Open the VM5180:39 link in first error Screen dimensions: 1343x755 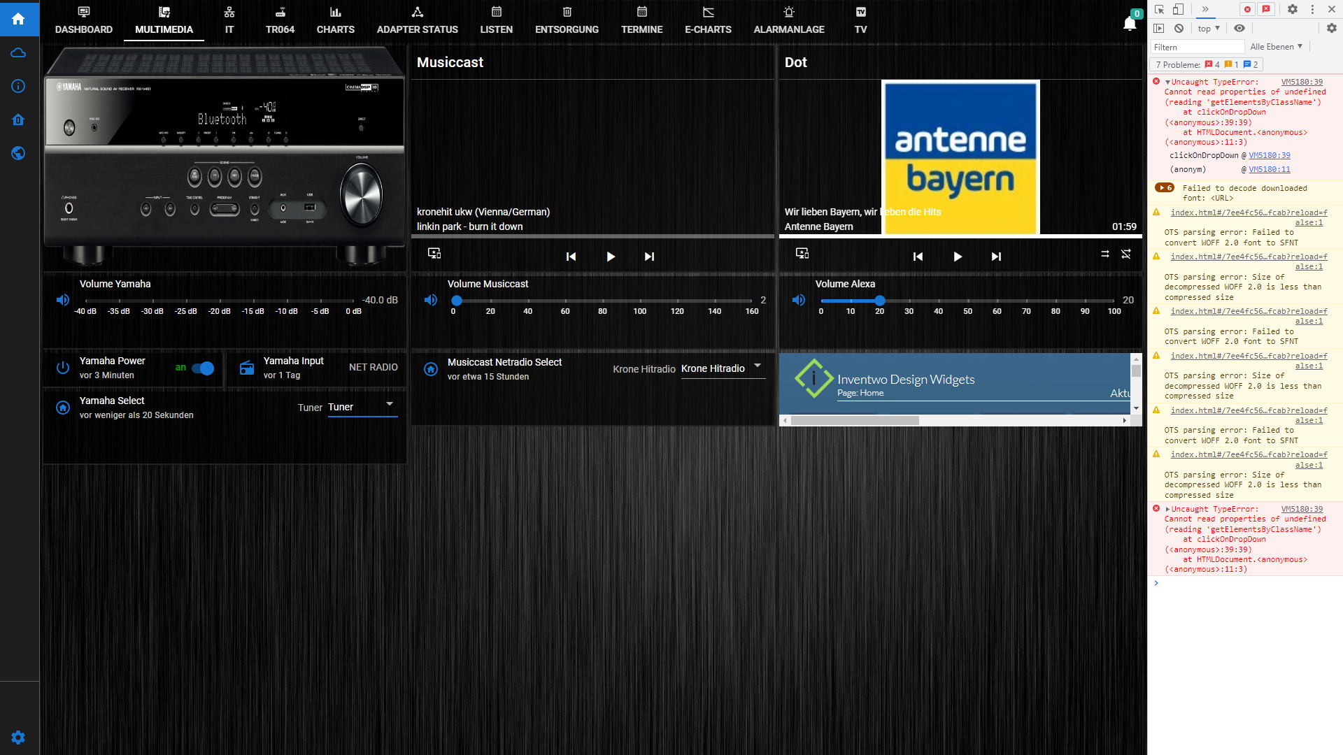pos(1302,82)
